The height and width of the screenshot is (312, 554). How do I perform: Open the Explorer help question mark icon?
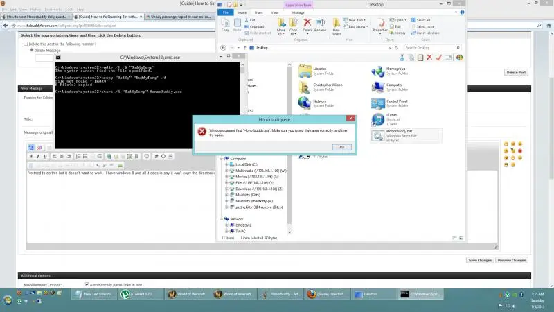(462, 12)
